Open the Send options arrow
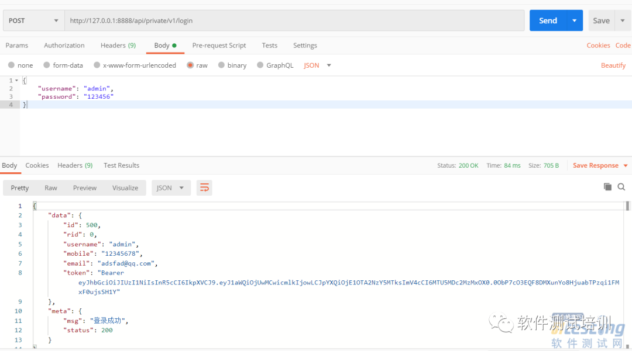The image size is (632, 351). pyautogui.click(x=575, y=20)
